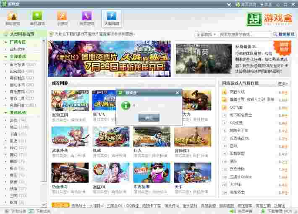Open the 宠物王国 game thumbnail
Image resolution: width=298 pixels, height=214 pixels.
pyautogui.click(x=70, y=101)
